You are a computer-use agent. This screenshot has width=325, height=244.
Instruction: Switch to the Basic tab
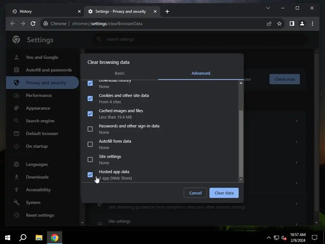pyautogui.click(x=120, y=73)
